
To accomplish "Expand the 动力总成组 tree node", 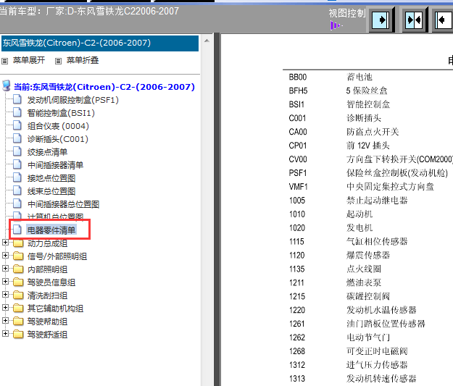I will pos(5,242).
